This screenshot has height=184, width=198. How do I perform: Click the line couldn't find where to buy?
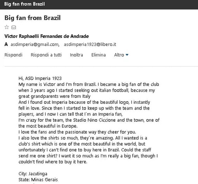tap(53, 162)
